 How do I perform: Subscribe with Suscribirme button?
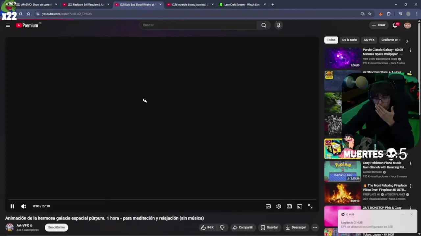point(57,227)
